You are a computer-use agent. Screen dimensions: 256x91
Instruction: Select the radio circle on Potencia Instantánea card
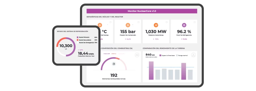tap(166, 22)
